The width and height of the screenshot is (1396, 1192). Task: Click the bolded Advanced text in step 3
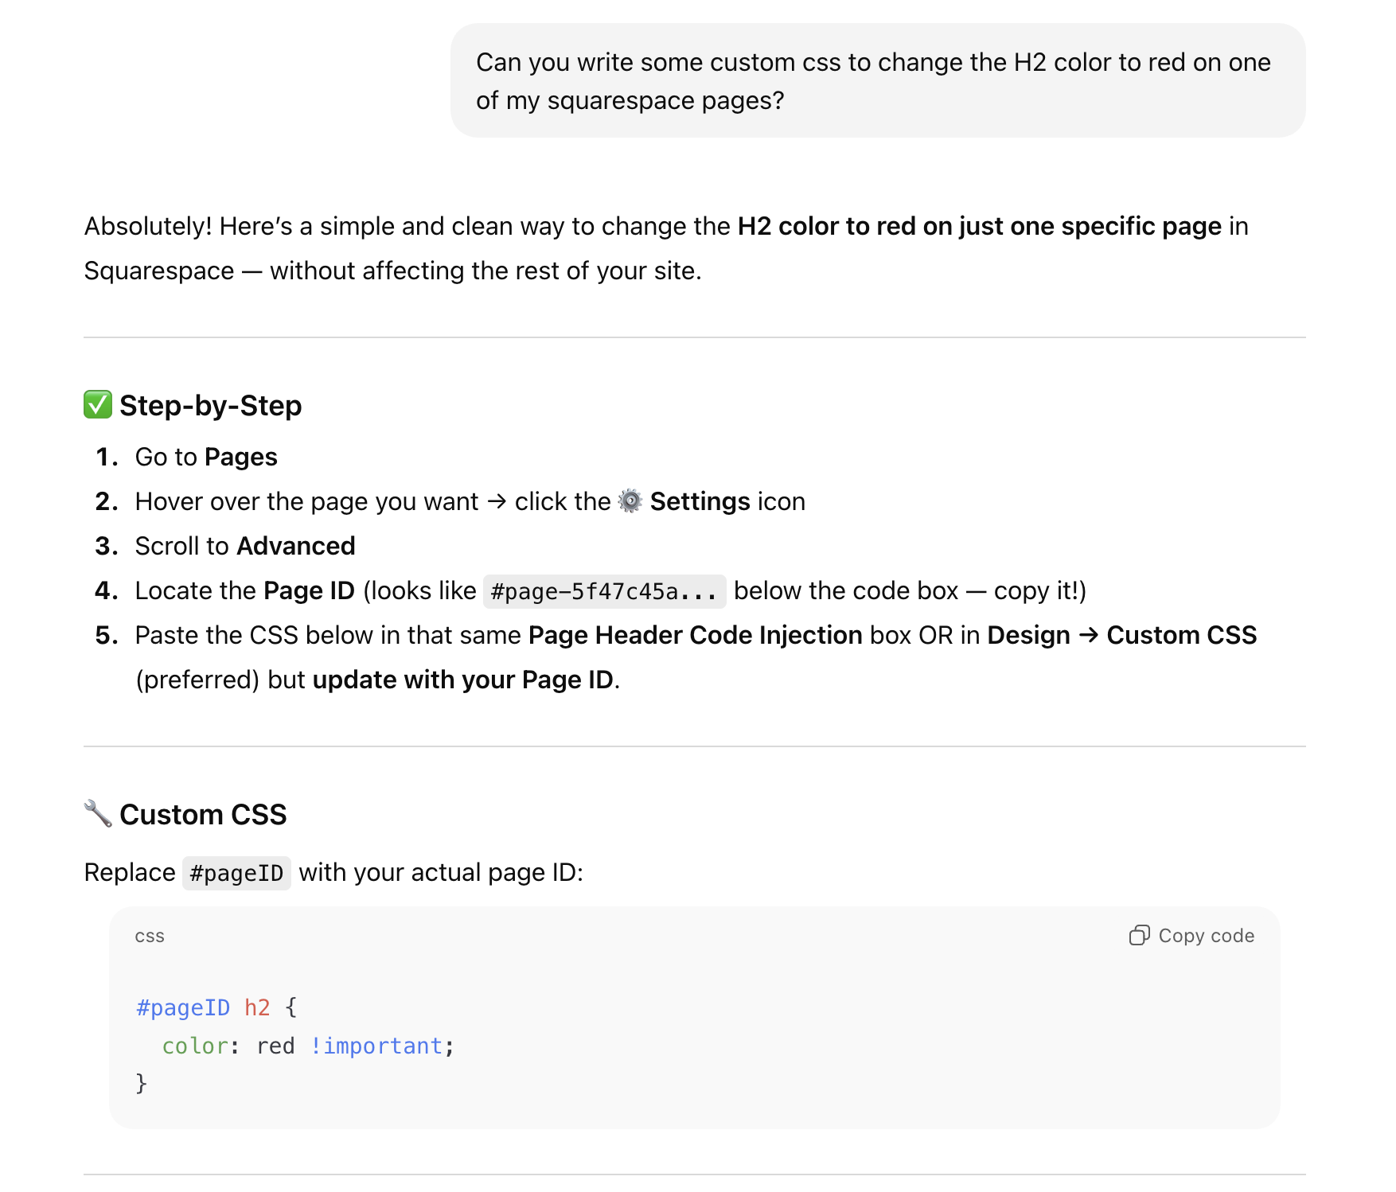tap(295, 546)
